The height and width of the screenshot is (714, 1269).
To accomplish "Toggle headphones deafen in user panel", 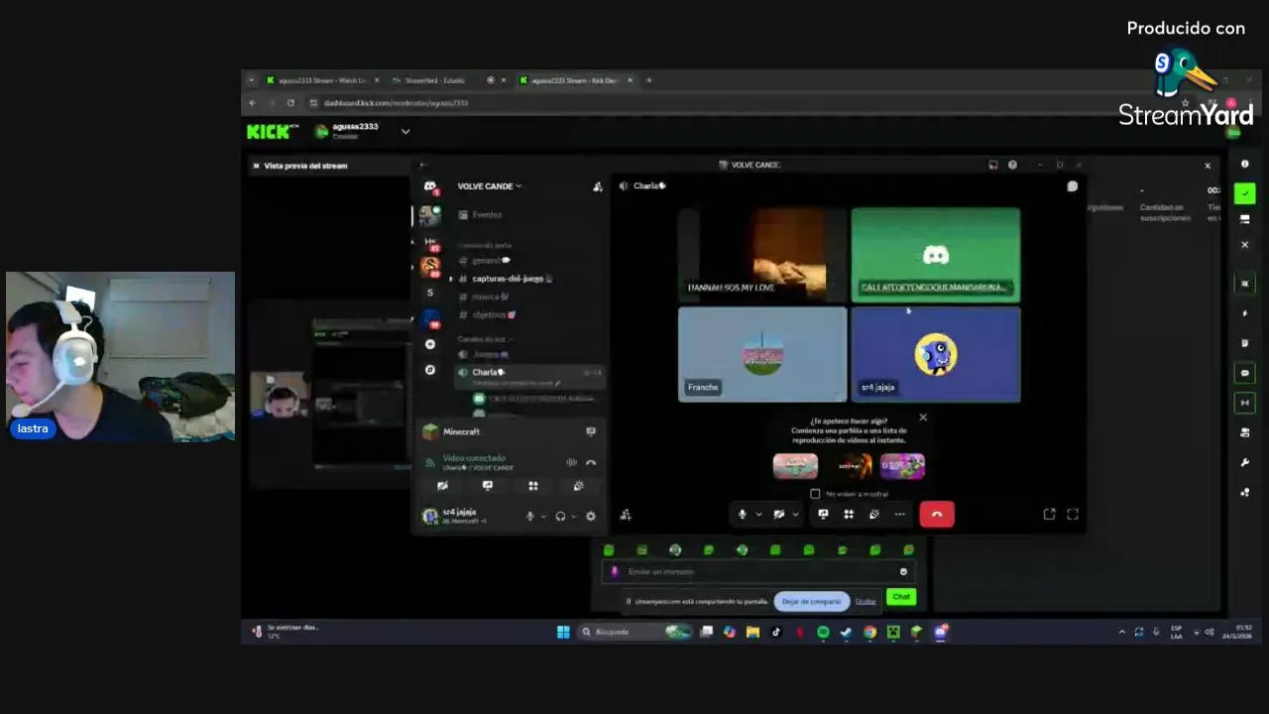I will pos(560,516).
